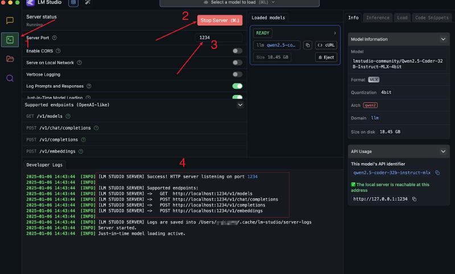
Task: Click the help icon next to /v1/models
Action: pyautogui.click(x=68, y=117)
